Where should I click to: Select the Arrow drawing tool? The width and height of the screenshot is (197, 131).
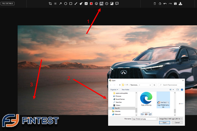[x=60, y=4]
